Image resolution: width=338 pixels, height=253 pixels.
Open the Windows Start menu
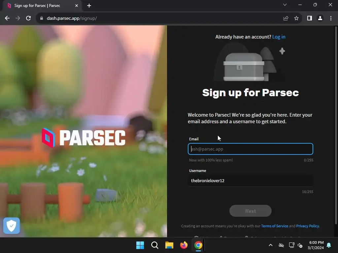[x=140, y=245]
